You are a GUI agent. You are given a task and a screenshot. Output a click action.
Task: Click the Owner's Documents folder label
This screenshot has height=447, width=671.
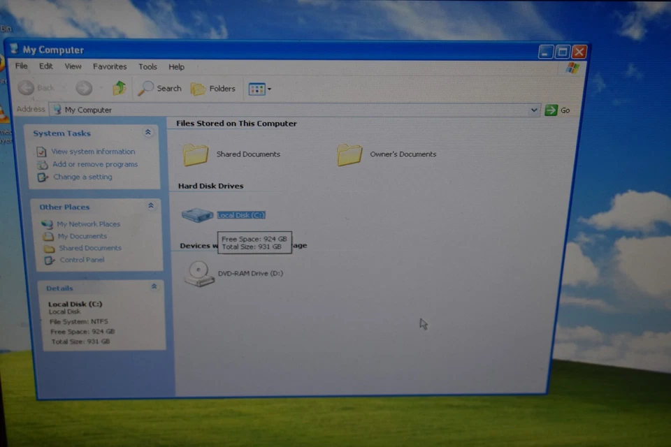[403, 154]
